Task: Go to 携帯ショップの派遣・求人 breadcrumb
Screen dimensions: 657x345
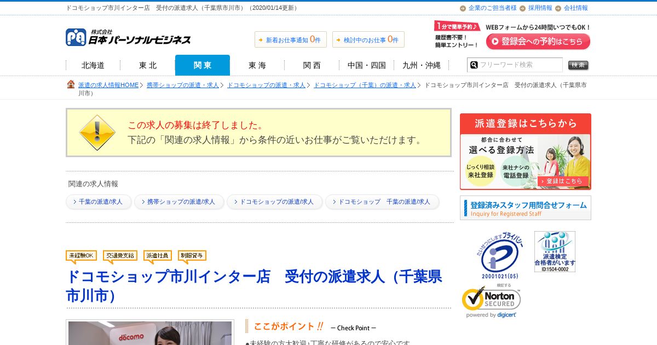Action: pos(183,85)
